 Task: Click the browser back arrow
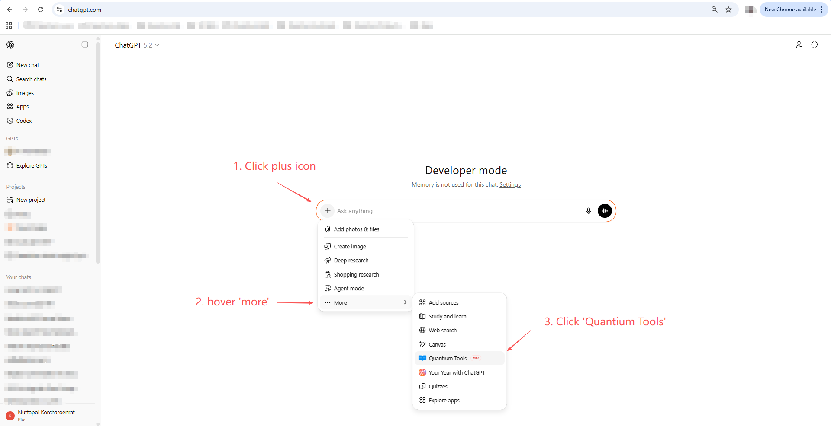pos(10,10)
